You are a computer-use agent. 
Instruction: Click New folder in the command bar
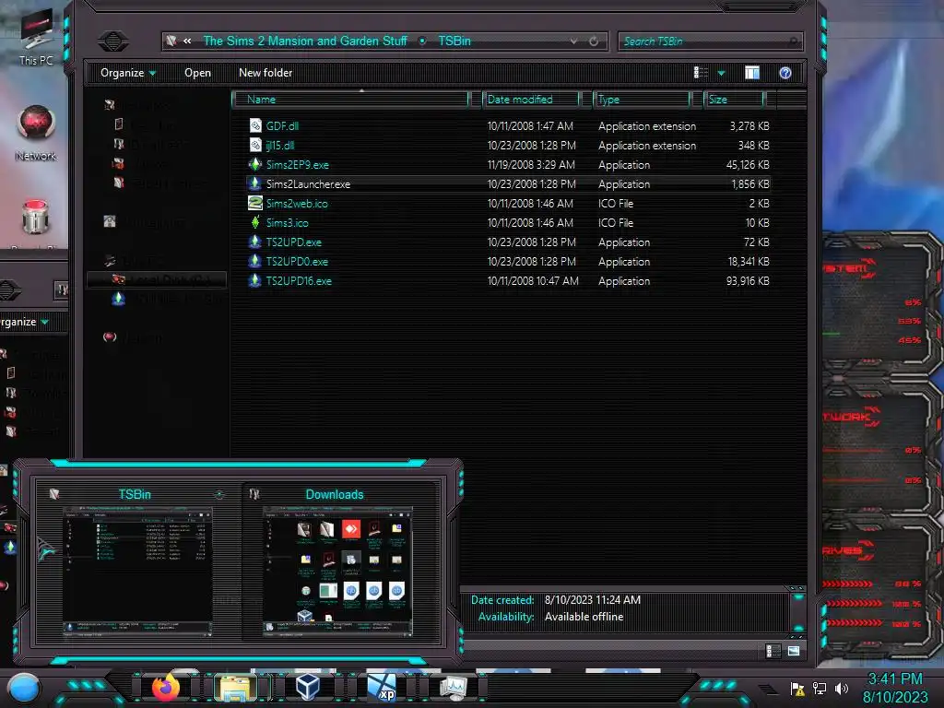(x=265, y=73)
